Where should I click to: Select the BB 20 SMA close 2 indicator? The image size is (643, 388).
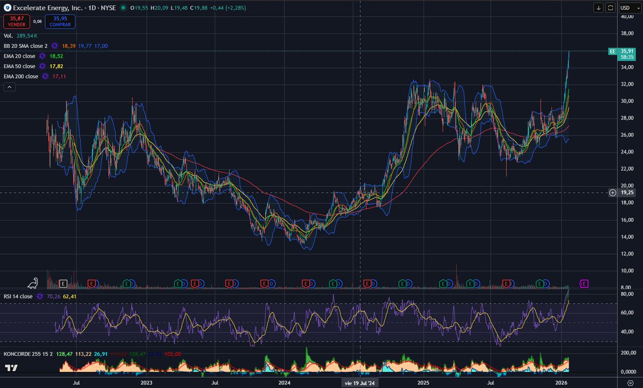(x=25, y=46)
